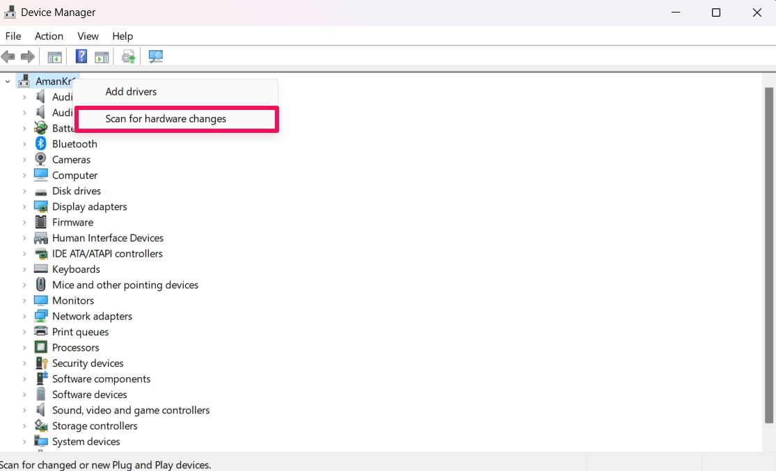
Task: Collapse the AmanKr root computer node
Action: coord(8,81)
